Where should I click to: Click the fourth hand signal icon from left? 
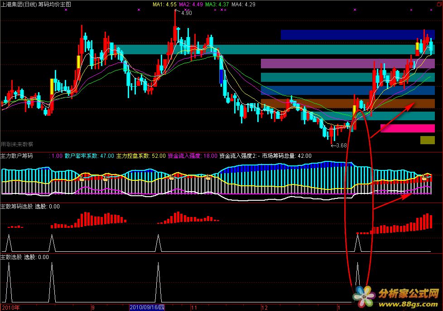click(x=208, y=177)
